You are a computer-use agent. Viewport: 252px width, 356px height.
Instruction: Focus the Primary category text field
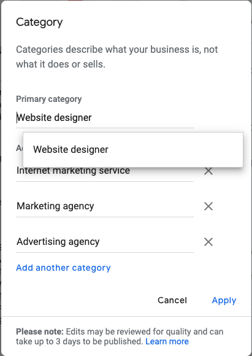(105, 118)
